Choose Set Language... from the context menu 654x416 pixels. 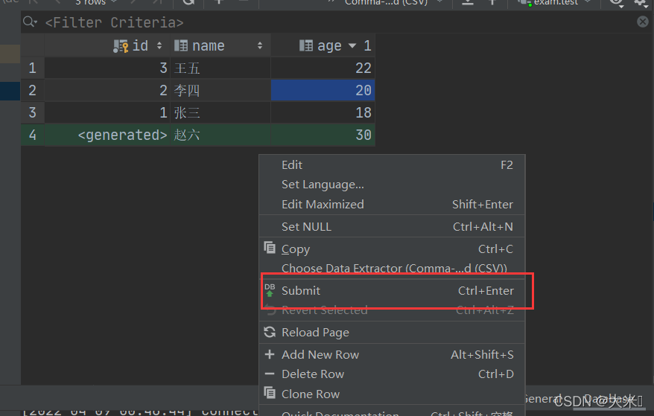click(392, 185)
